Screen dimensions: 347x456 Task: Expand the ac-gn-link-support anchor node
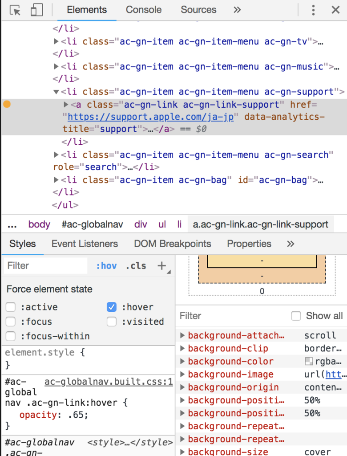point(66,104)
